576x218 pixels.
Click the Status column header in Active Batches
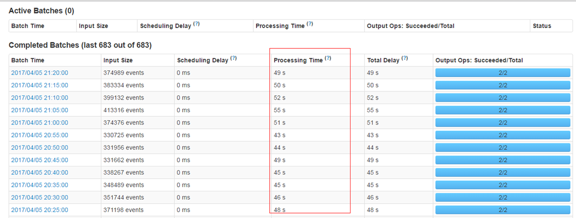(542, 26)
